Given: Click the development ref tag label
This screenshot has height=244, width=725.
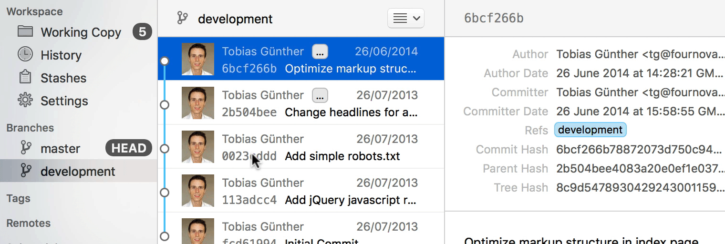Looking at the screenshot, I should click(590, 130).
